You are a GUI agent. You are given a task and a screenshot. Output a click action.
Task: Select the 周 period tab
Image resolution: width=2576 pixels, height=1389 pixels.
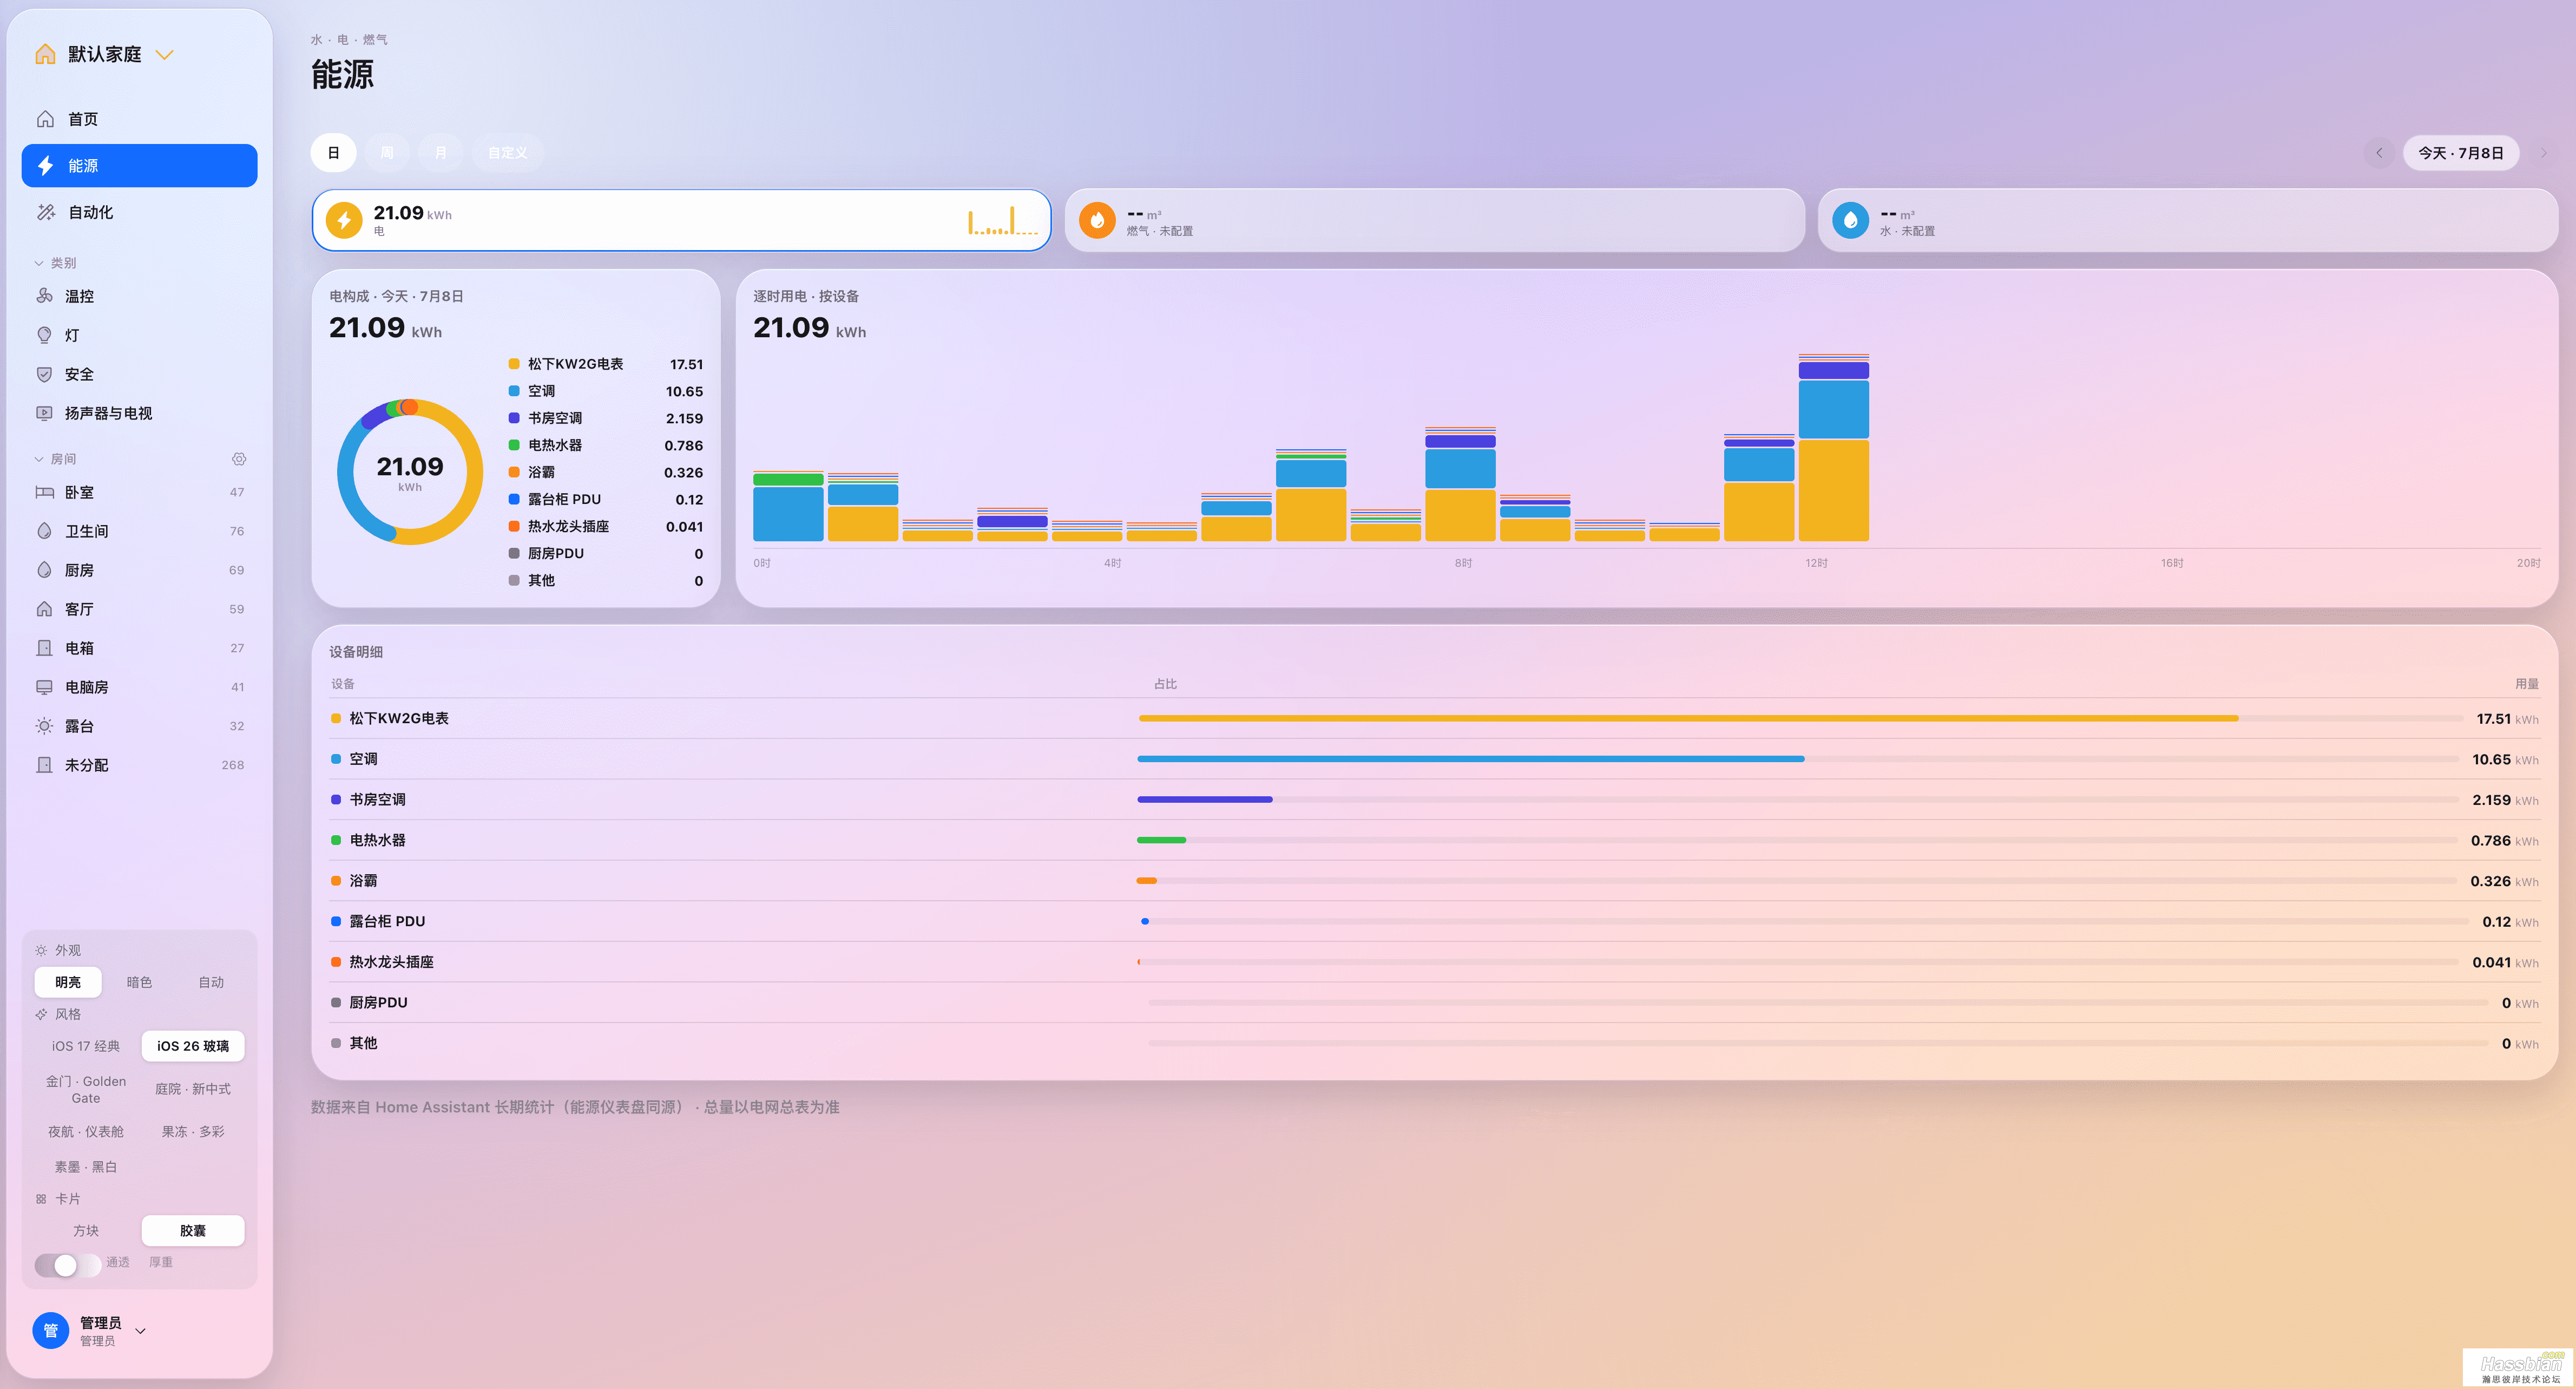click(x=387, y=153)
